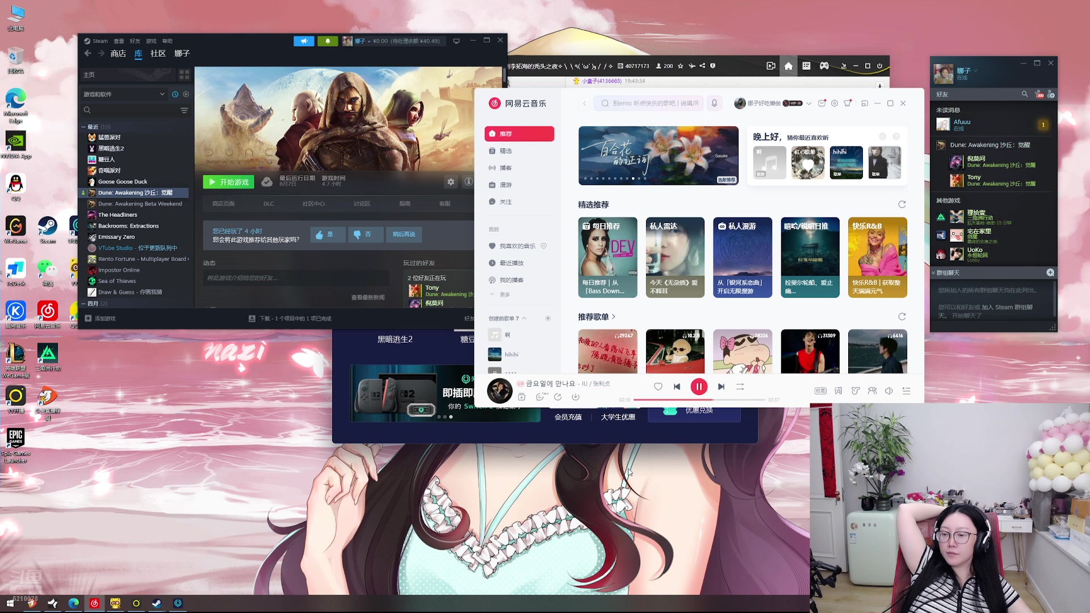
Task: Refresh the 推荐歌单 section
Action: 902,317
